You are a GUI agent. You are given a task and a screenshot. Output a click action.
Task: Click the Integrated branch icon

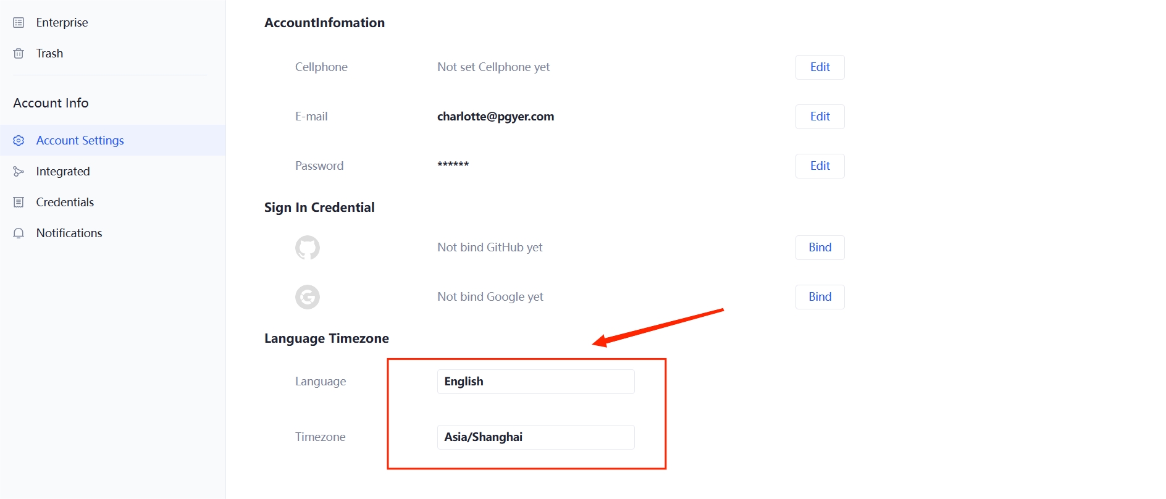pyautogui.click(x=19, y=172)
